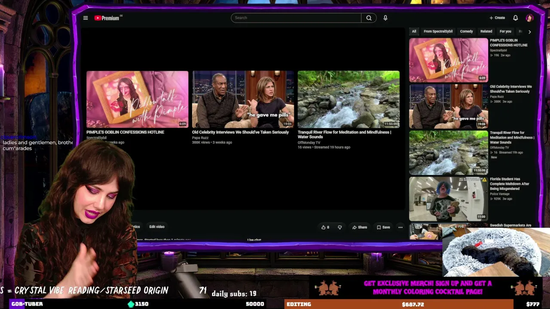Open the Swedish Supermarkets Are video title
550x309 pixels.
coord(510,225)
